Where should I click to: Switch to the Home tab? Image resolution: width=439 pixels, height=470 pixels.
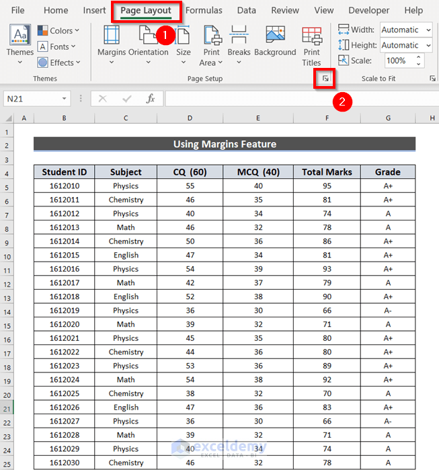56,10
